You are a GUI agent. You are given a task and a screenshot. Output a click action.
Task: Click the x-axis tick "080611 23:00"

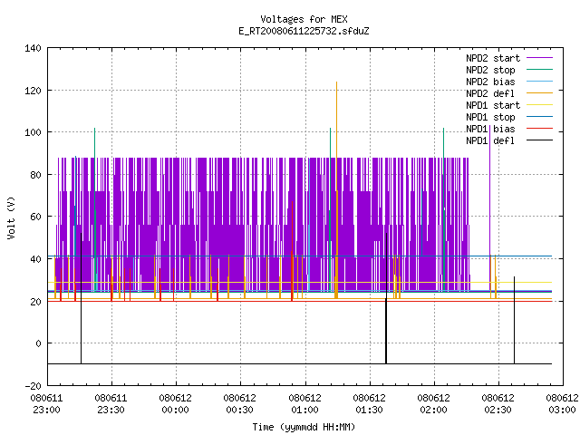click(46, 404)
